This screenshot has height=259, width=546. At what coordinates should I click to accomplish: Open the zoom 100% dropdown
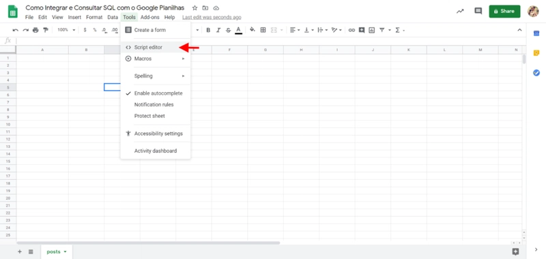pyautogui.click(x=66, y=30)
